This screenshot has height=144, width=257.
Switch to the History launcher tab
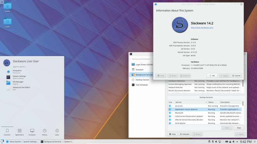click(45, 132)
